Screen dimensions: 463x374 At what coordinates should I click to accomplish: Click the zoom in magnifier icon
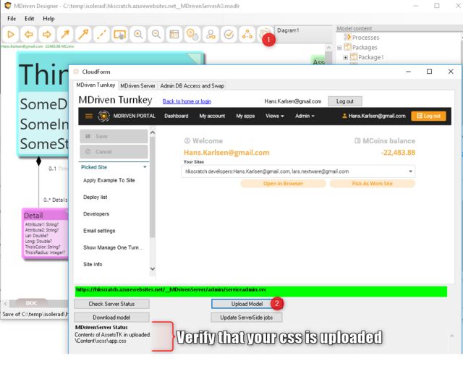coord(138,34)
